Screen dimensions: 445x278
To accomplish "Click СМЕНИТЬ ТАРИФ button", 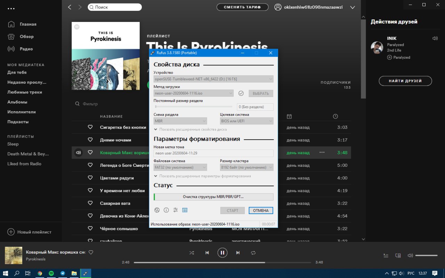I will click(242, 7).
